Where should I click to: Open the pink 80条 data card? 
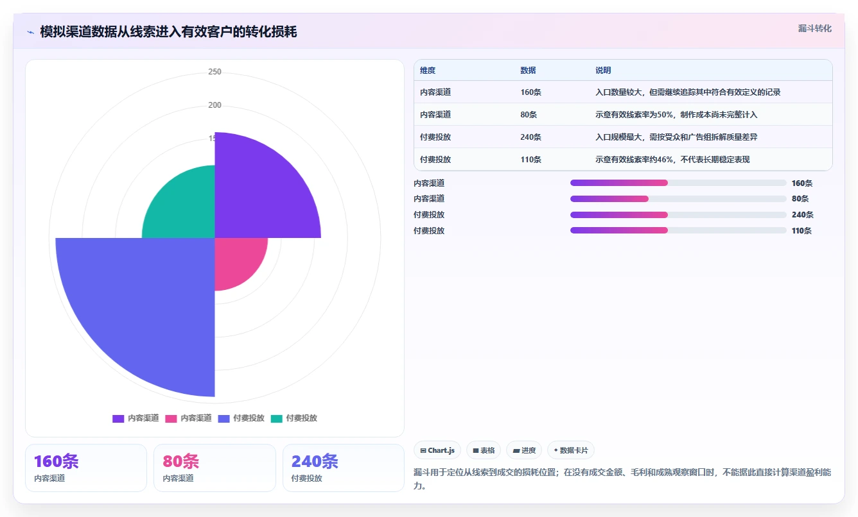214,468
